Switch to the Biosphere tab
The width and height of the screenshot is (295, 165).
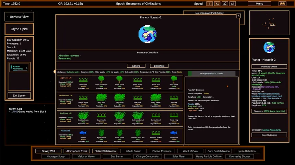pyautogui.click(x=159, y=66)
